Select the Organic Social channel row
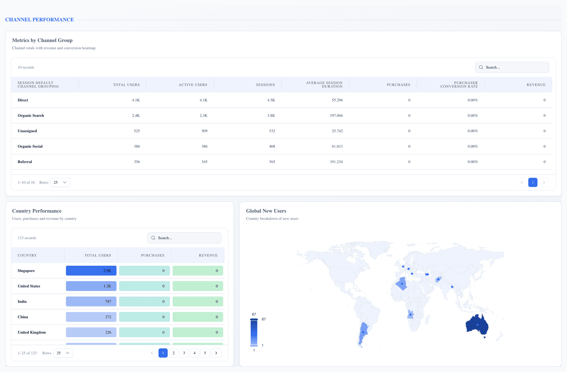The height and width of the screenshot is (372, 567). pyautogui.click(x=282, y=146)
